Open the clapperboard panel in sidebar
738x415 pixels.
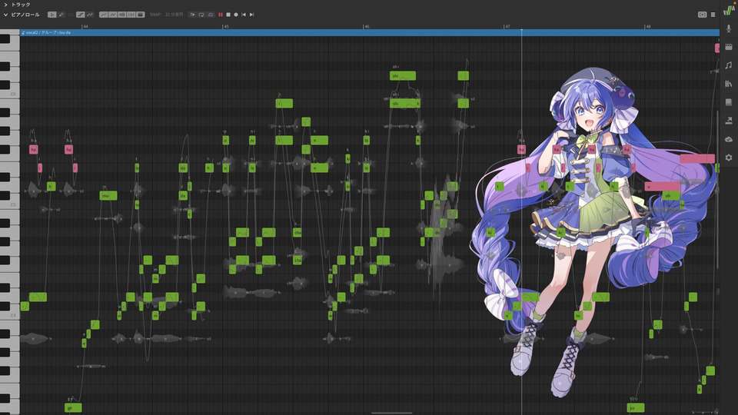(729, 47)
